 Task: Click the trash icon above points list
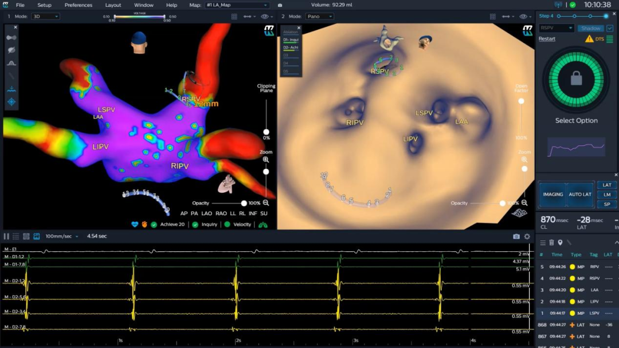(x=551, y=243)
